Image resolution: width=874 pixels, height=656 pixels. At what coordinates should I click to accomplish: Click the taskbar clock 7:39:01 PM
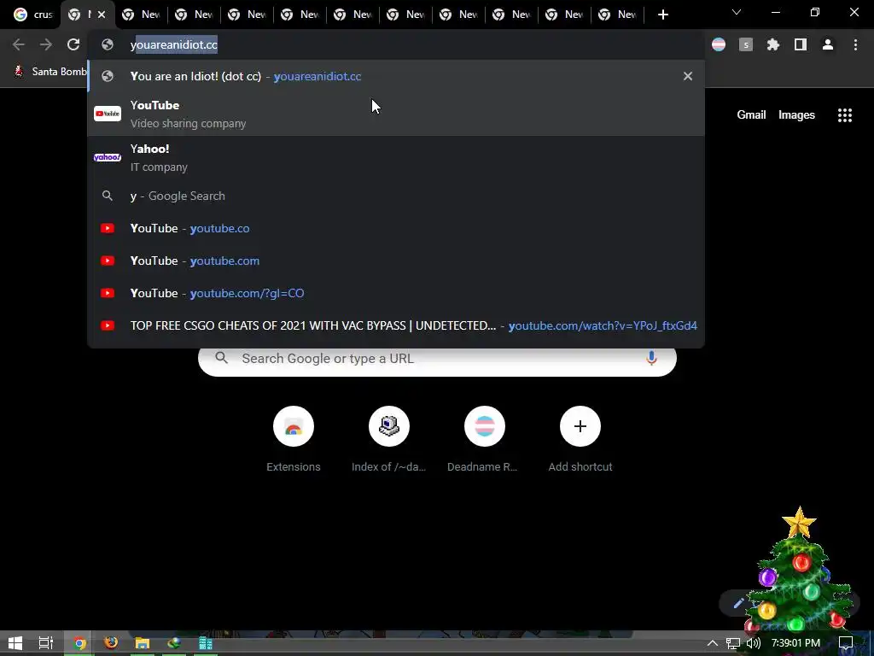click(795, 643)
